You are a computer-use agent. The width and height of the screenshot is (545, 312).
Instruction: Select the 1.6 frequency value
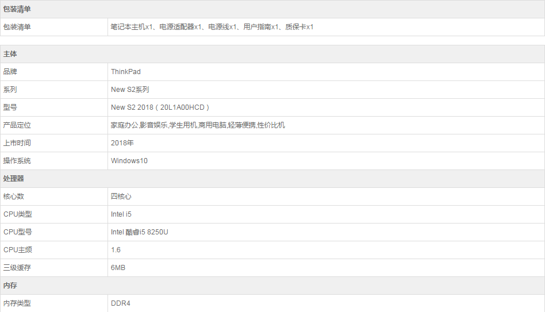tap(116, 250)
